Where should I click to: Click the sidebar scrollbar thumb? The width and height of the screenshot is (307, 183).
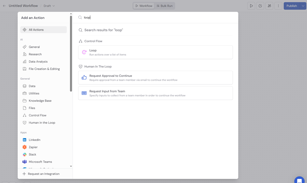point(71,53)
